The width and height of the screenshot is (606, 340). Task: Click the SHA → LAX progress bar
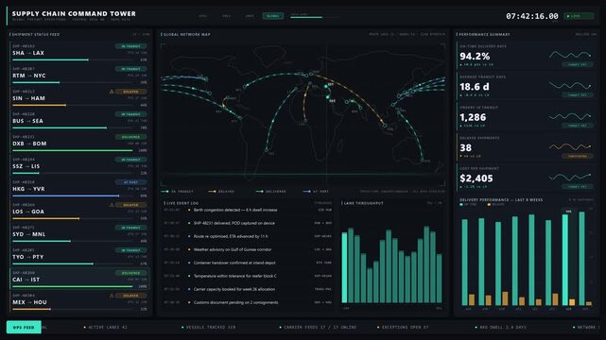(x=73, y=59)
